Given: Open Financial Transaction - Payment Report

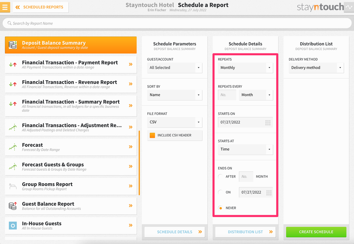Looking at the screenshot, I should click(x=71, y=65).
